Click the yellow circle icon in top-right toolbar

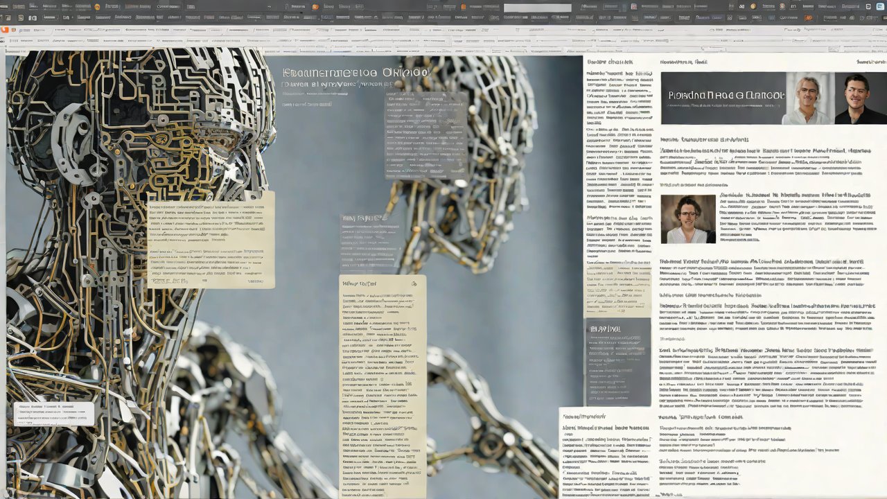tap(753, 7)
